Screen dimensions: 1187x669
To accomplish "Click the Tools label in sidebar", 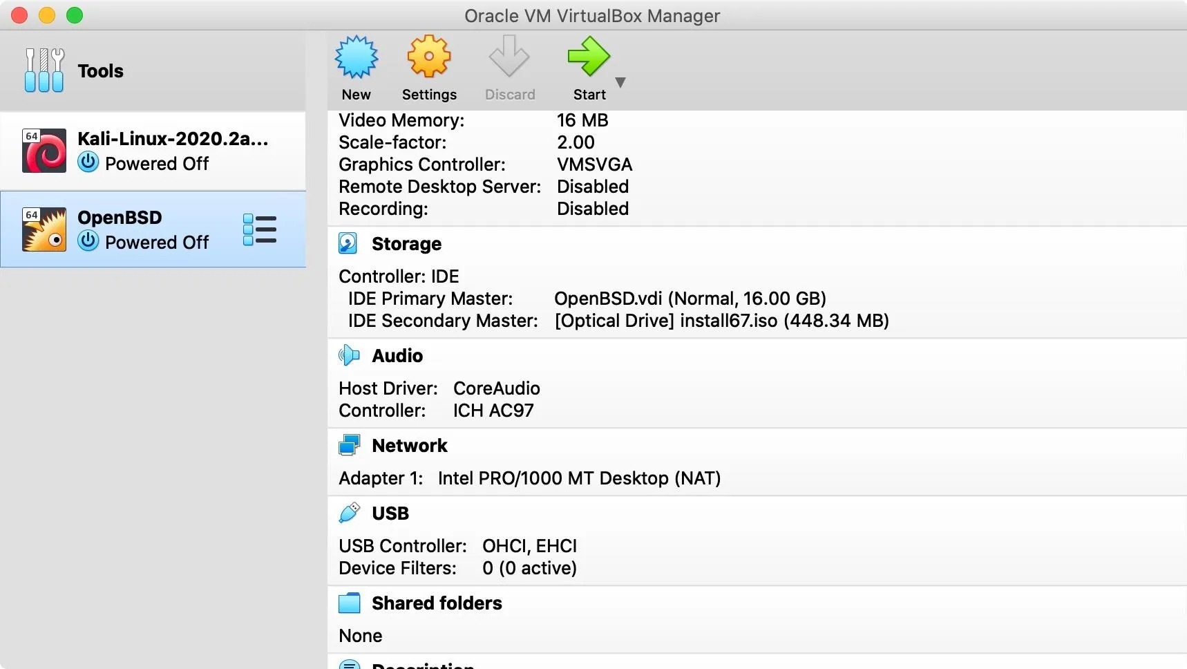I will pyautogui.click(x=101, y=70).
